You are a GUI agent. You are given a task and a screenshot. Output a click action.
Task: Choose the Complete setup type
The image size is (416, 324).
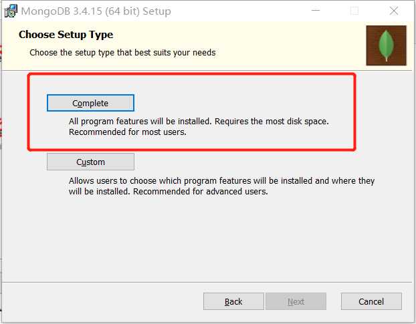(x=90, y=103)
